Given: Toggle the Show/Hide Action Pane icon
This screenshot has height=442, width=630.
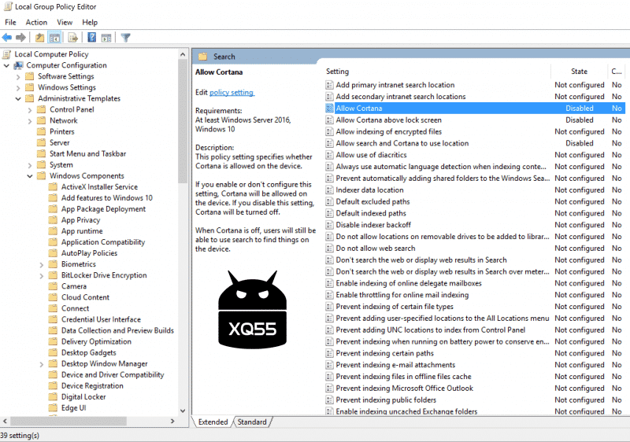Looking at the screenshot, I should tap(107, 37).
